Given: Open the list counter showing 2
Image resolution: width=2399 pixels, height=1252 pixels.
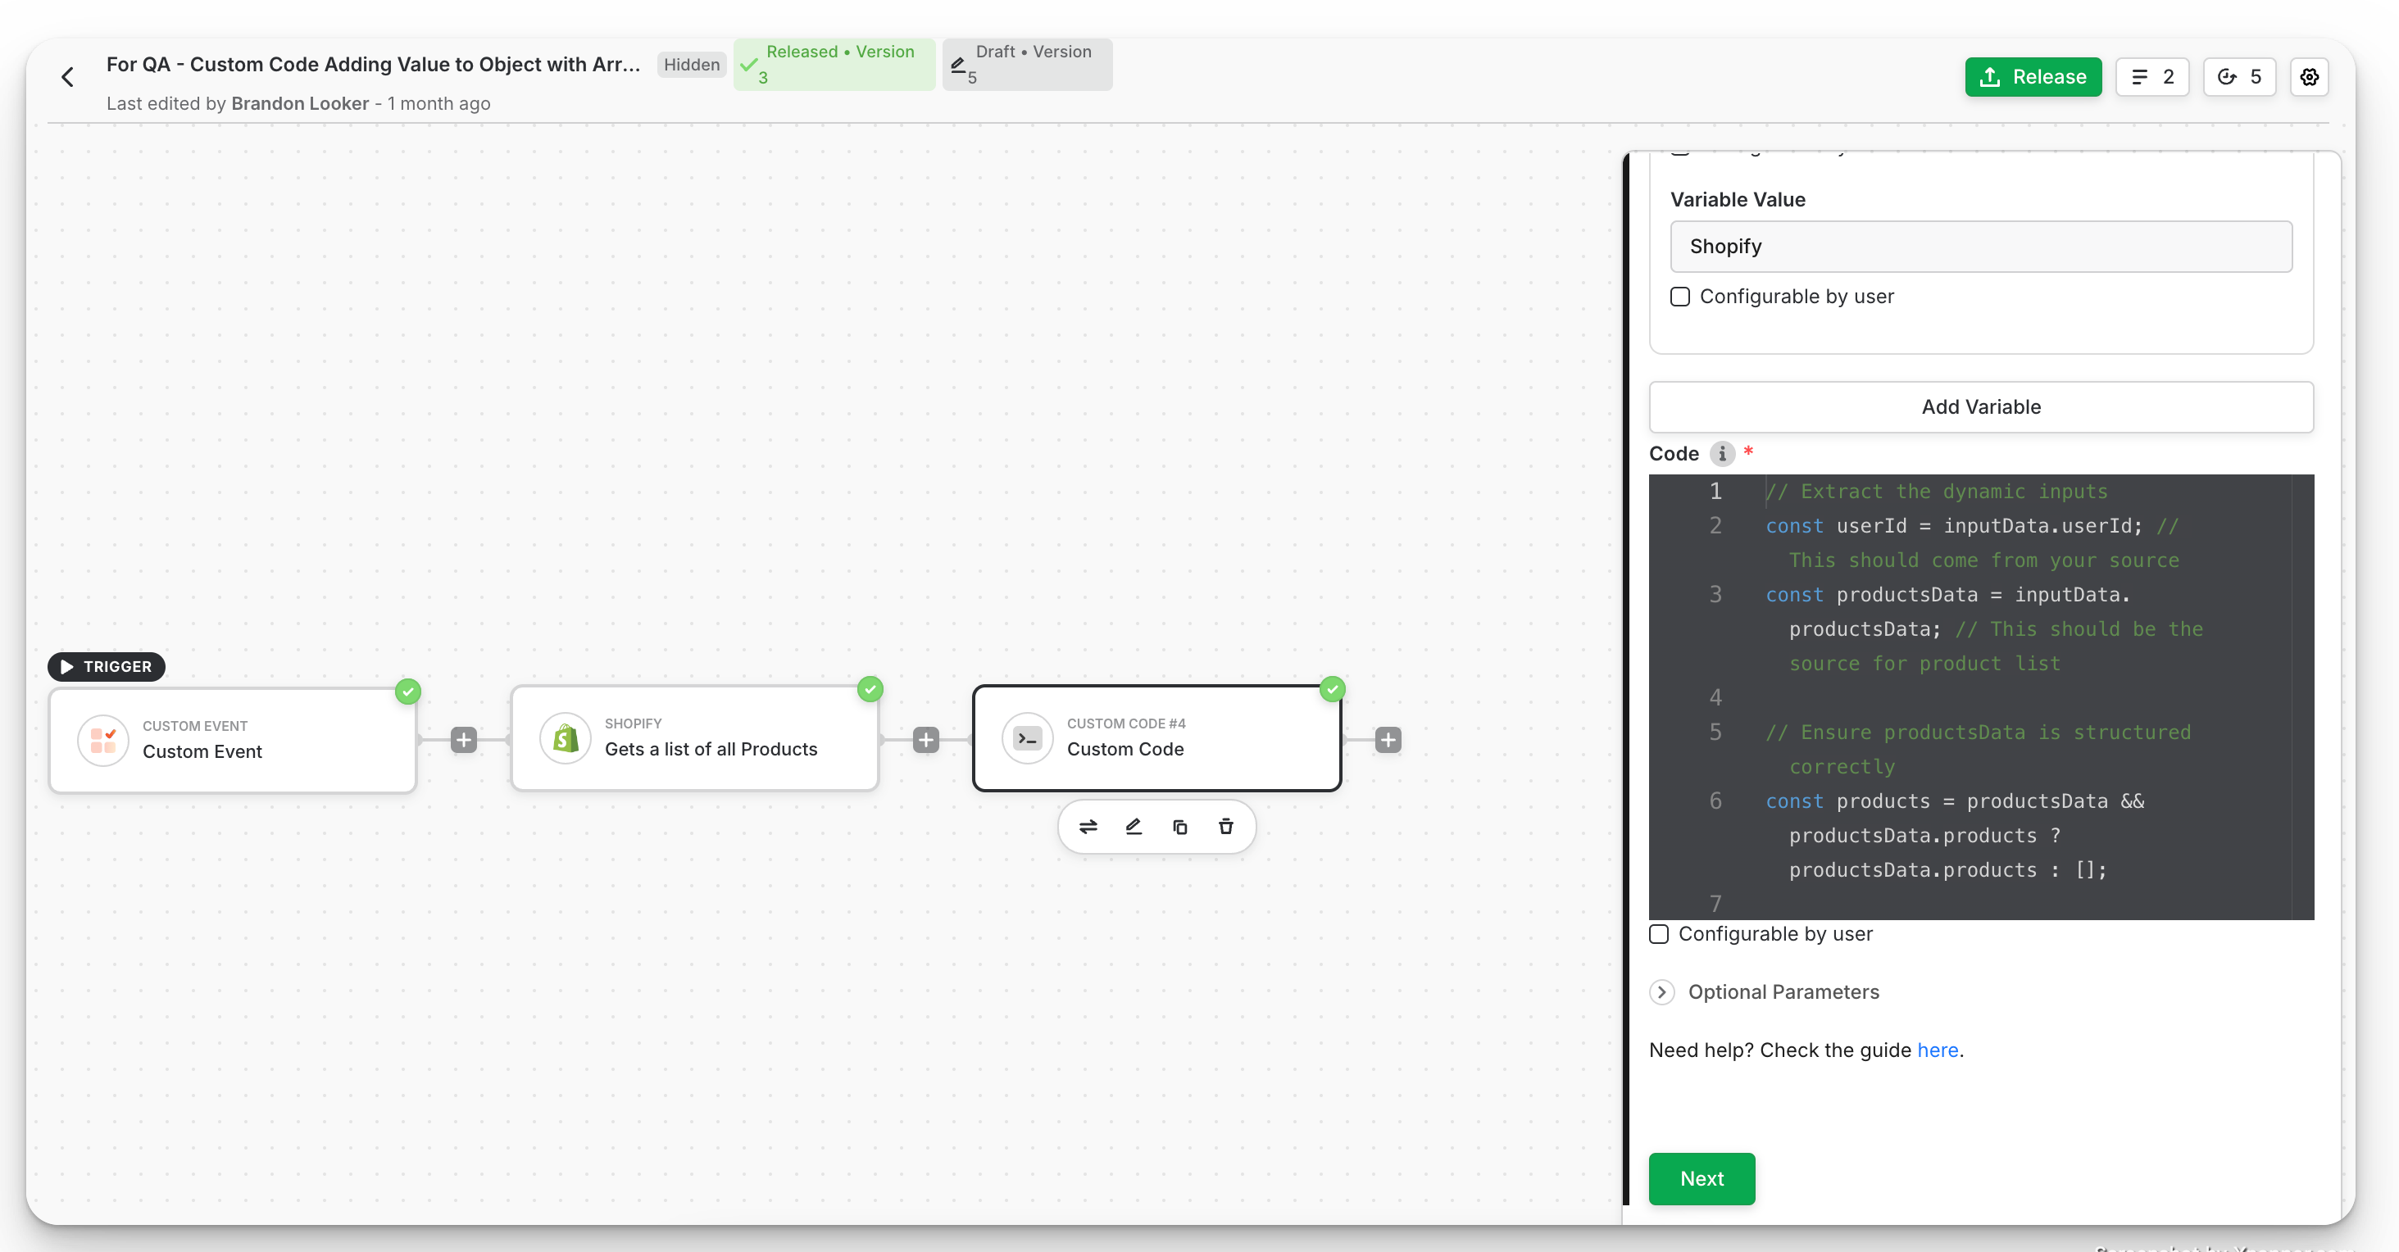Looking at the screenshot, I should click(x=2151, y=77).
